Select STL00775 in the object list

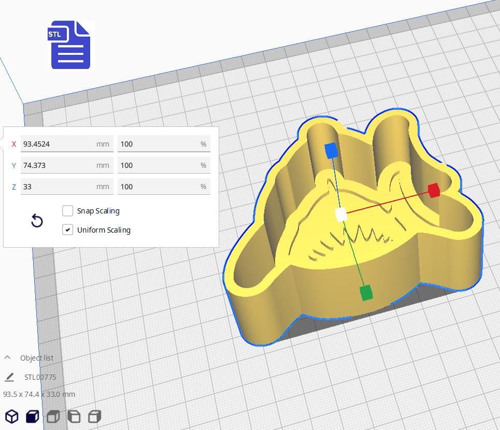click(40, 377)
